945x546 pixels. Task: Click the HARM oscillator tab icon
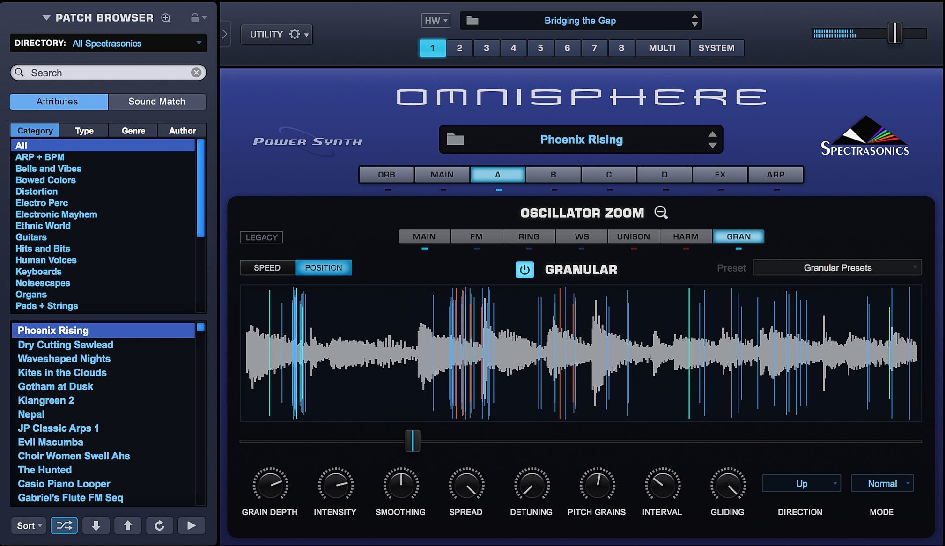tap(685, 236)
